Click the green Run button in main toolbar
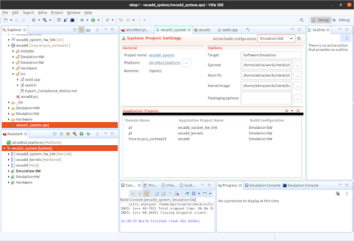 pos(93,20)
